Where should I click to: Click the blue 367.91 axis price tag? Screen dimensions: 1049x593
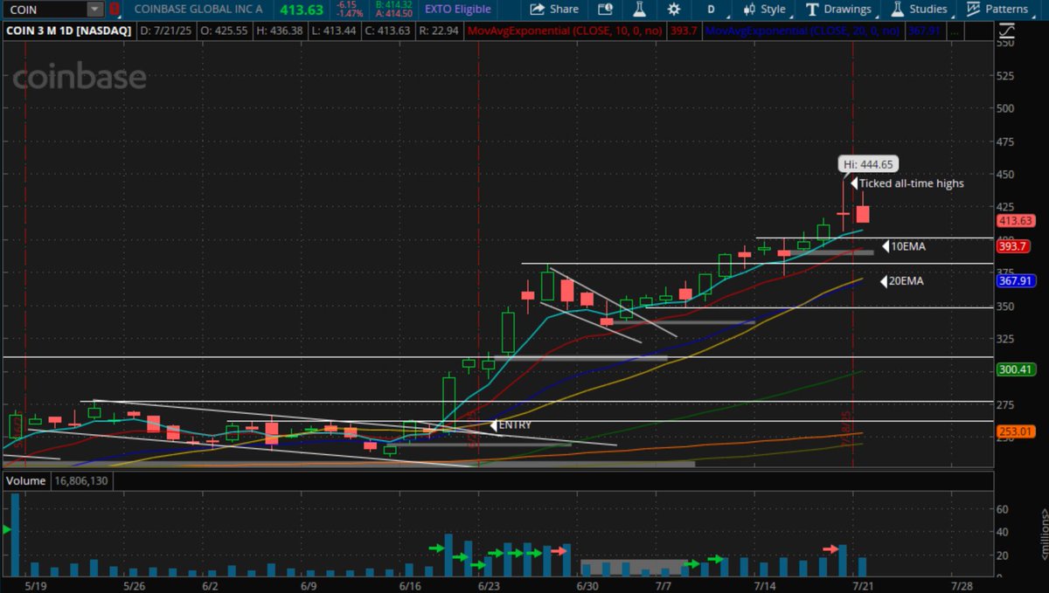click(x=1014, y=281)
